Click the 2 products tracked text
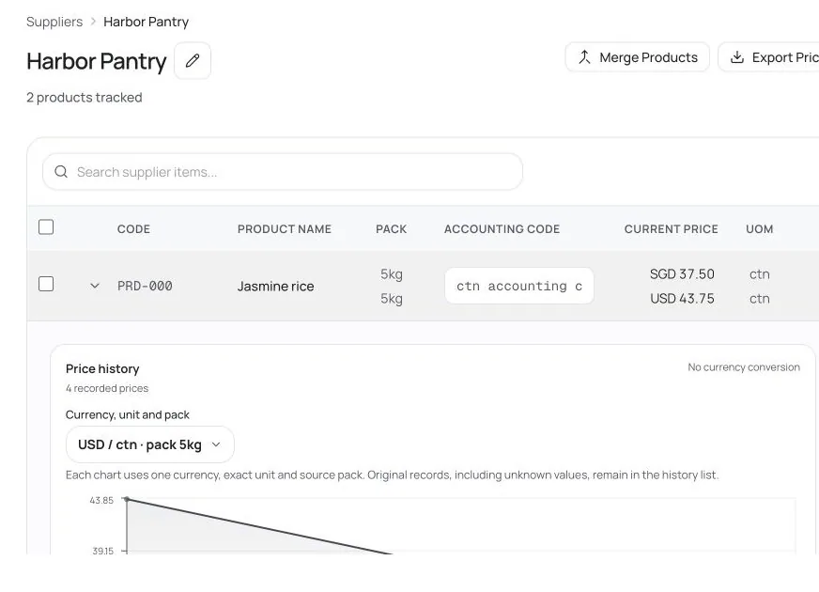The image size is (819, 592). [85, 98]
